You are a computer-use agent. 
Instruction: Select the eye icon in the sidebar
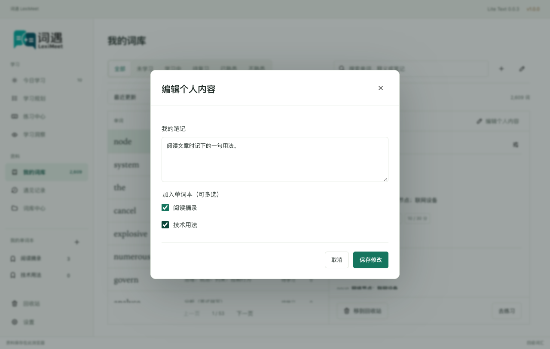tap(15, 134)
